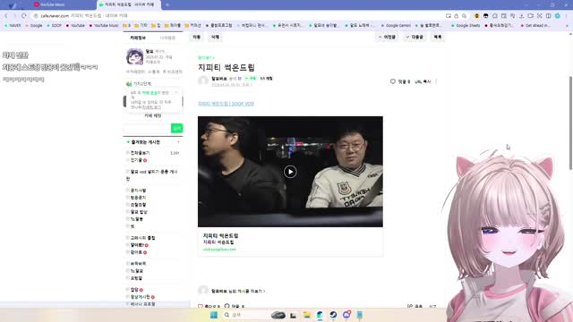The height and width of the screenshot is (322, 573).
Task: Click the green 검색 search button
Action: coord(177,128)
